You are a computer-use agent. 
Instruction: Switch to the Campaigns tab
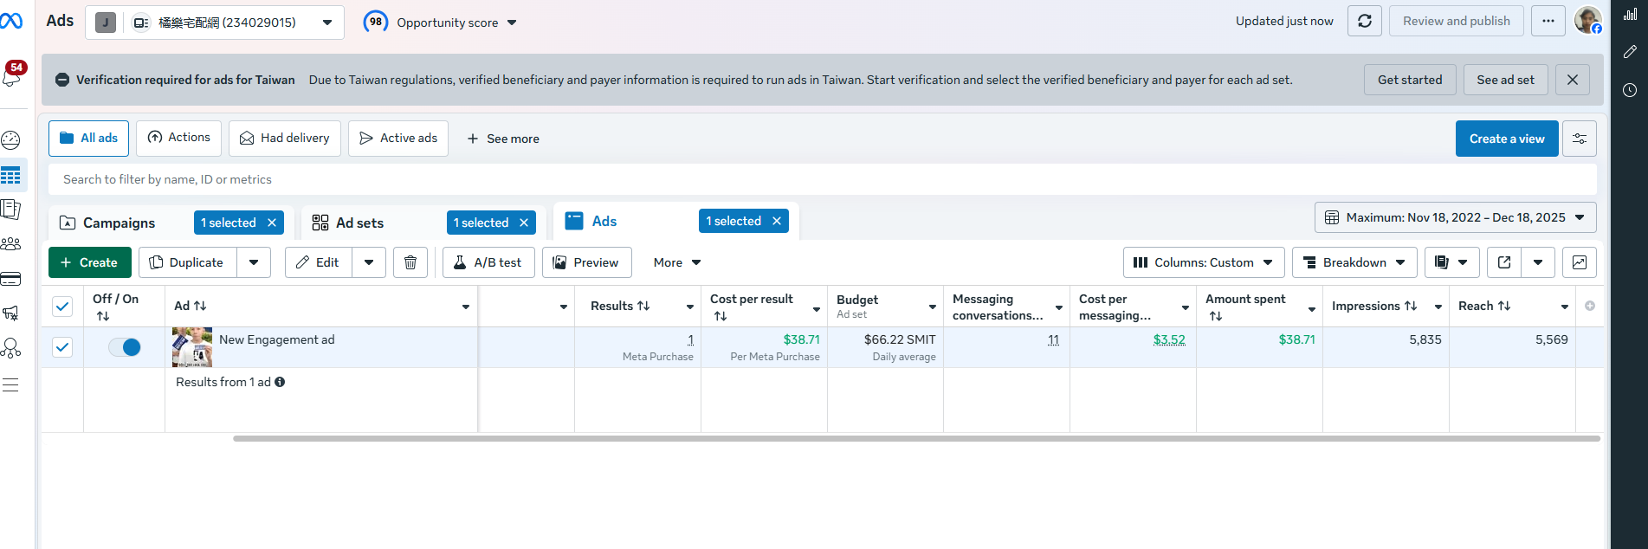pos(119,223)
